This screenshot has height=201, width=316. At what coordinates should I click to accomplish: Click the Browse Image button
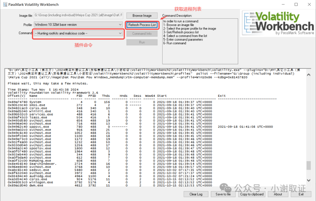[x=142, y=16]
